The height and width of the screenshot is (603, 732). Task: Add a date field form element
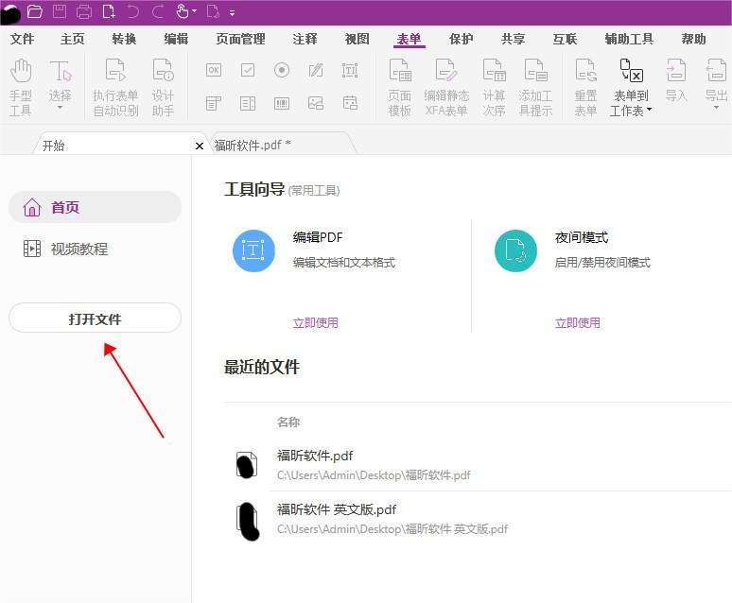(x=350, y=103)
